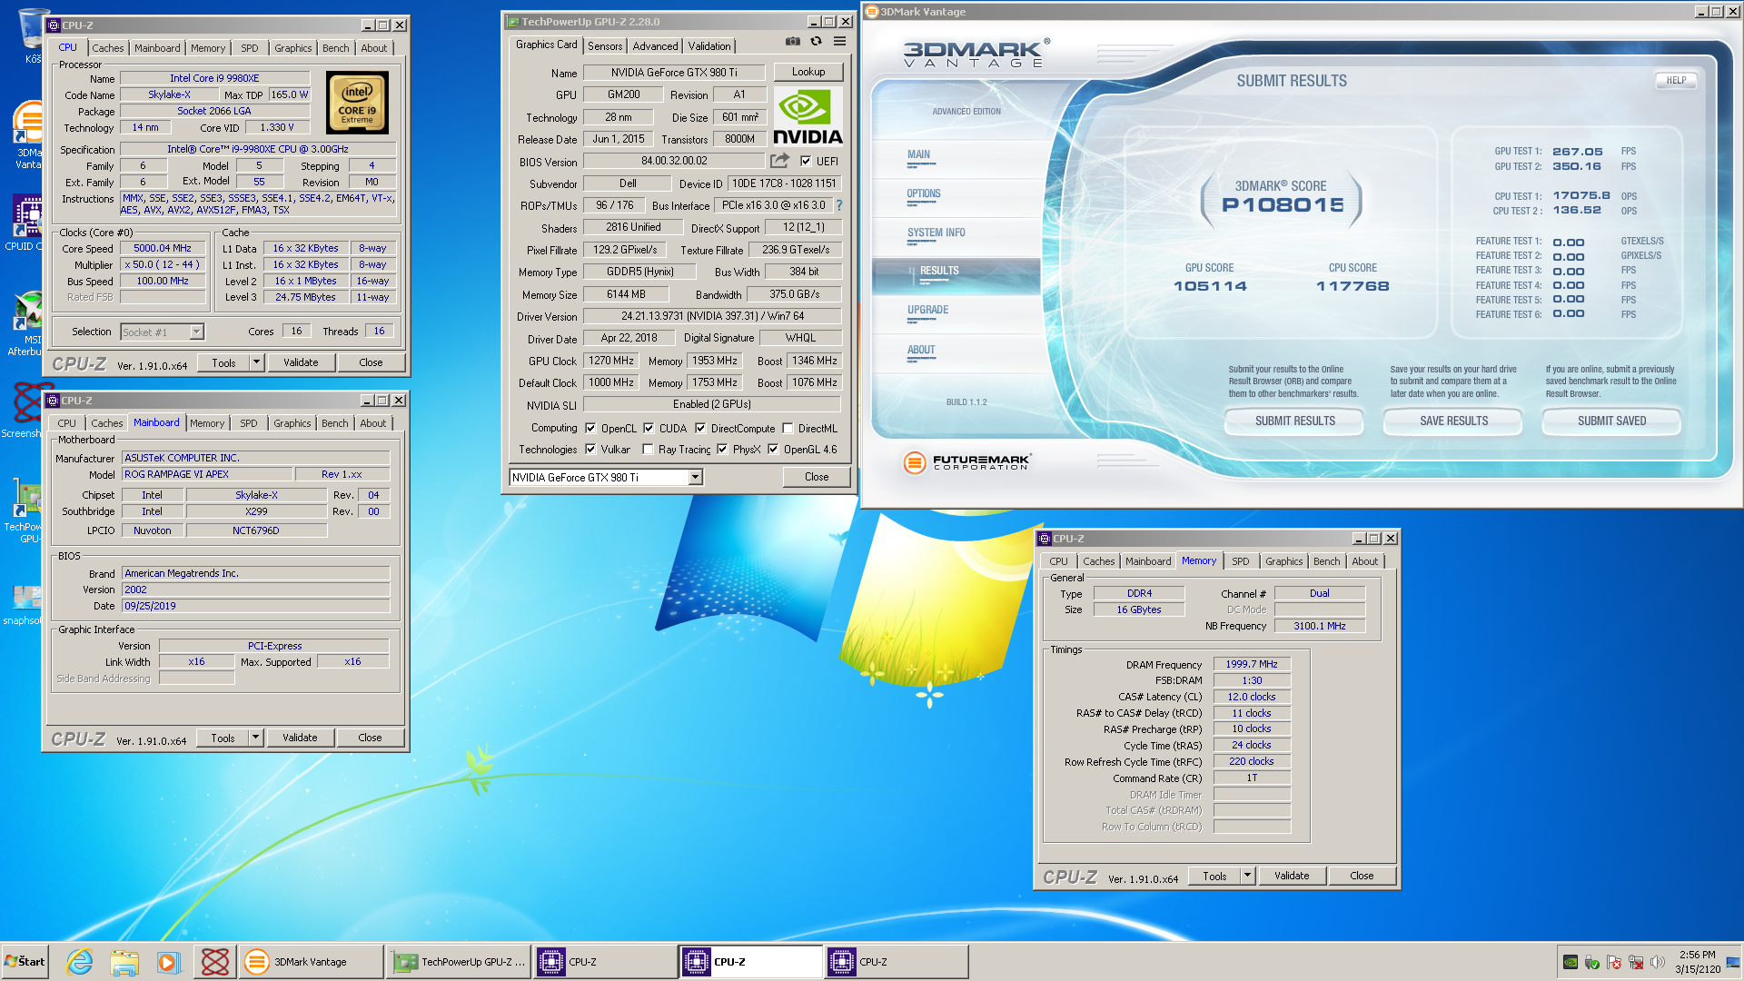
Task: Click the NVIDIA tray icon
Action: pos(1570,962)
